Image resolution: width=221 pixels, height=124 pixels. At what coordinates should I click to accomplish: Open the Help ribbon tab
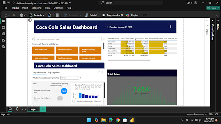click(69, 8)
